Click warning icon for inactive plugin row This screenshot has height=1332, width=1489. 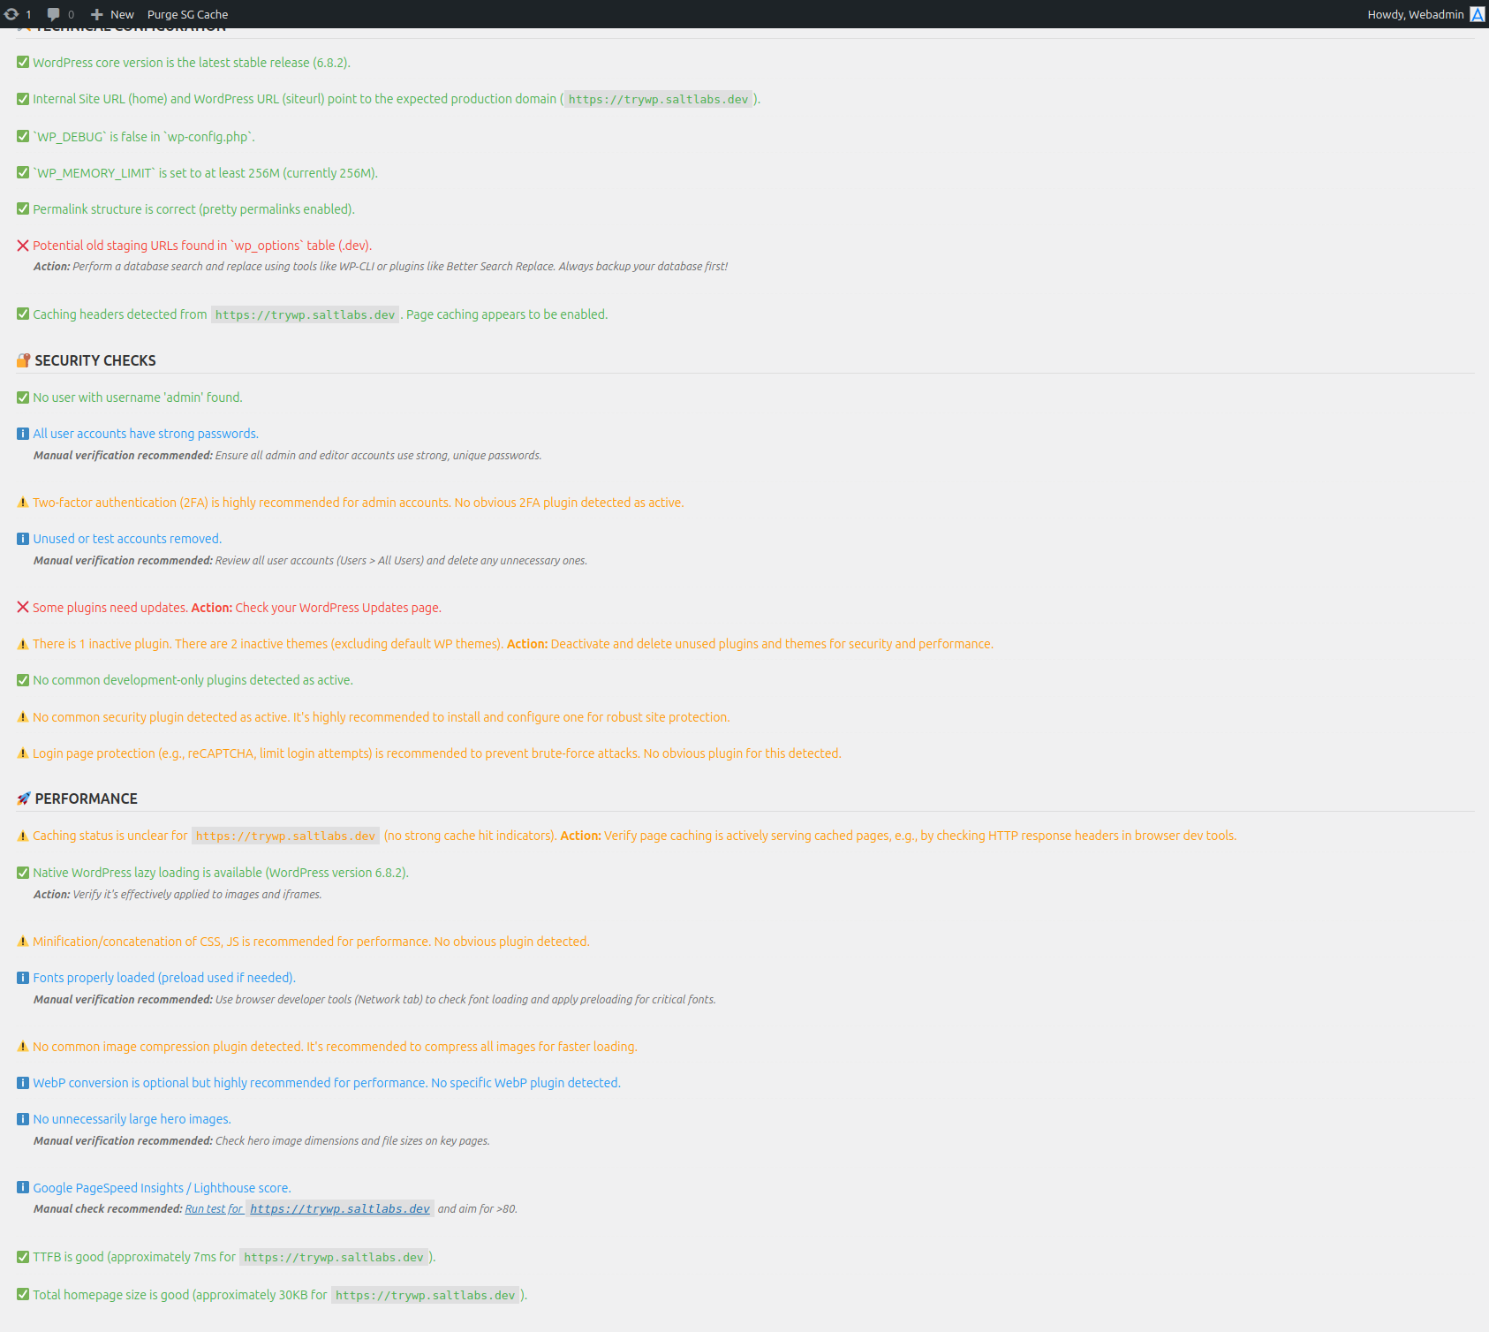point(23,644)
